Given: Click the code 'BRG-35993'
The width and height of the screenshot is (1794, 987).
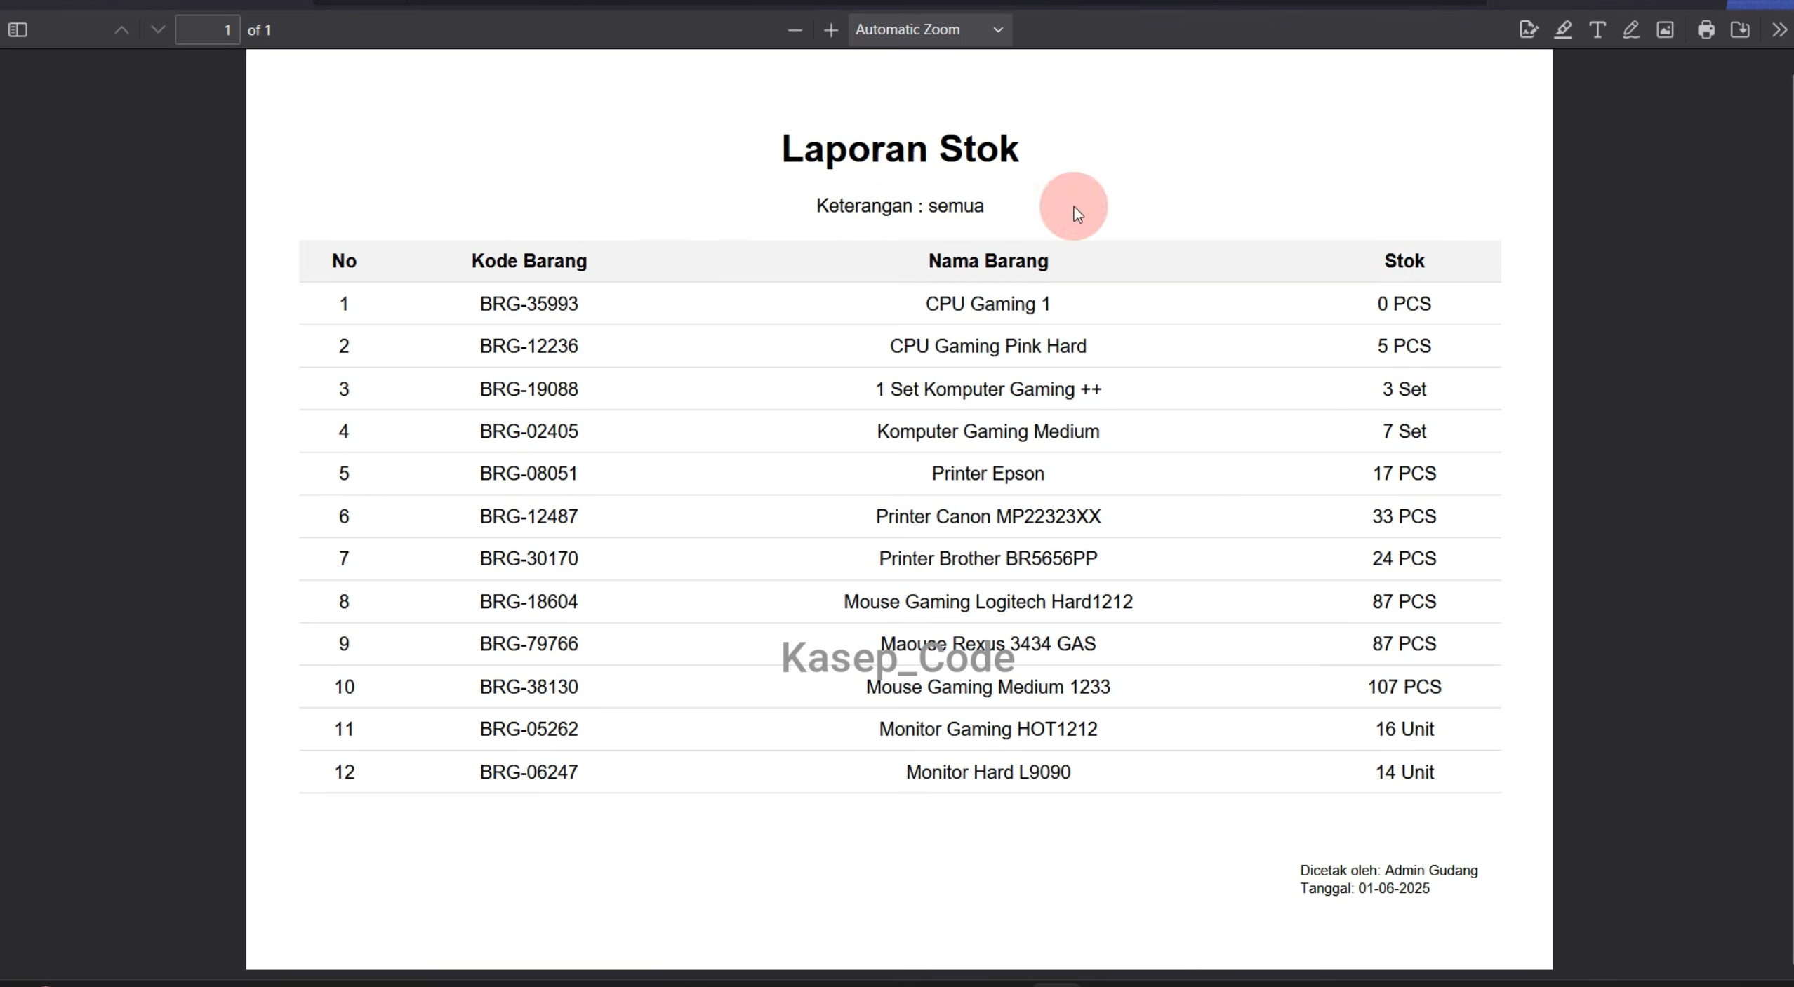Looking at the screenshot, I should 529,304.
